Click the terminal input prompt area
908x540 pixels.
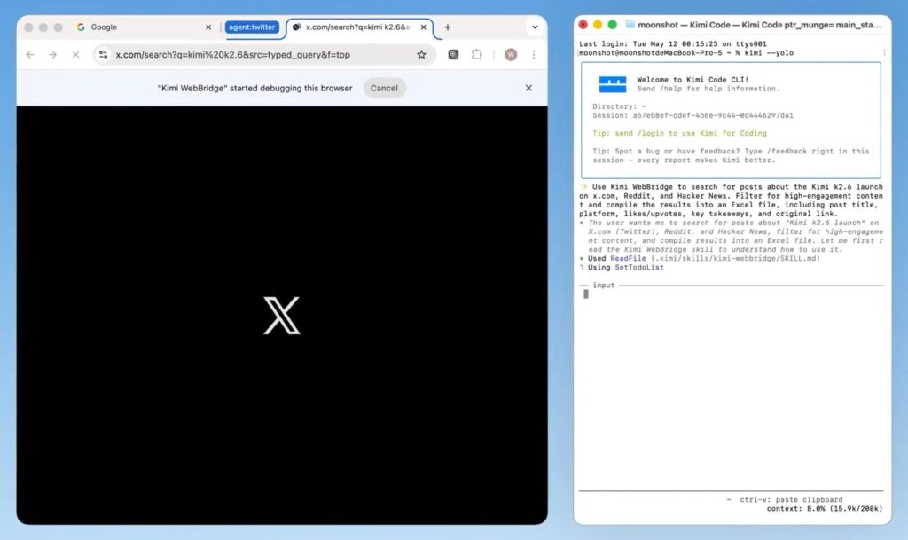pyautogui.click(x=731, y=294)
